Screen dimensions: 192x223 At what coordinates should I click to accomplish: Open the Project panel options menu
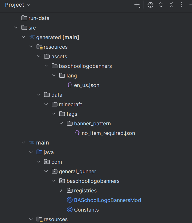tap(181, 5)
